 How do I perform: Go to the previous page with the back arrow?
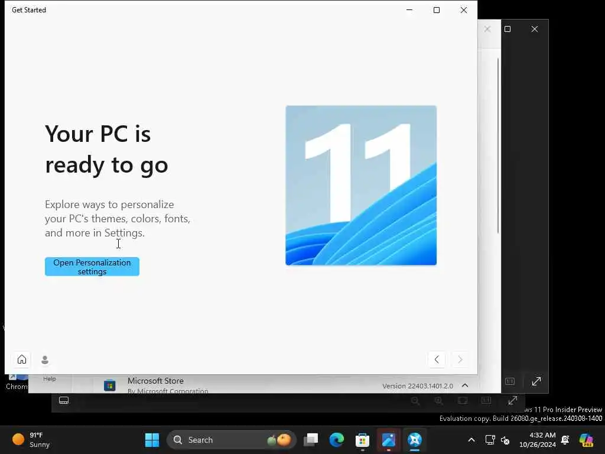437,359
